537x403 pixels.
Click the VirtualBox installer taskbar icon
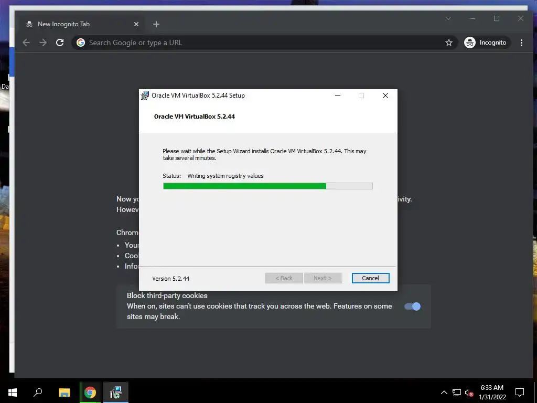116,393
